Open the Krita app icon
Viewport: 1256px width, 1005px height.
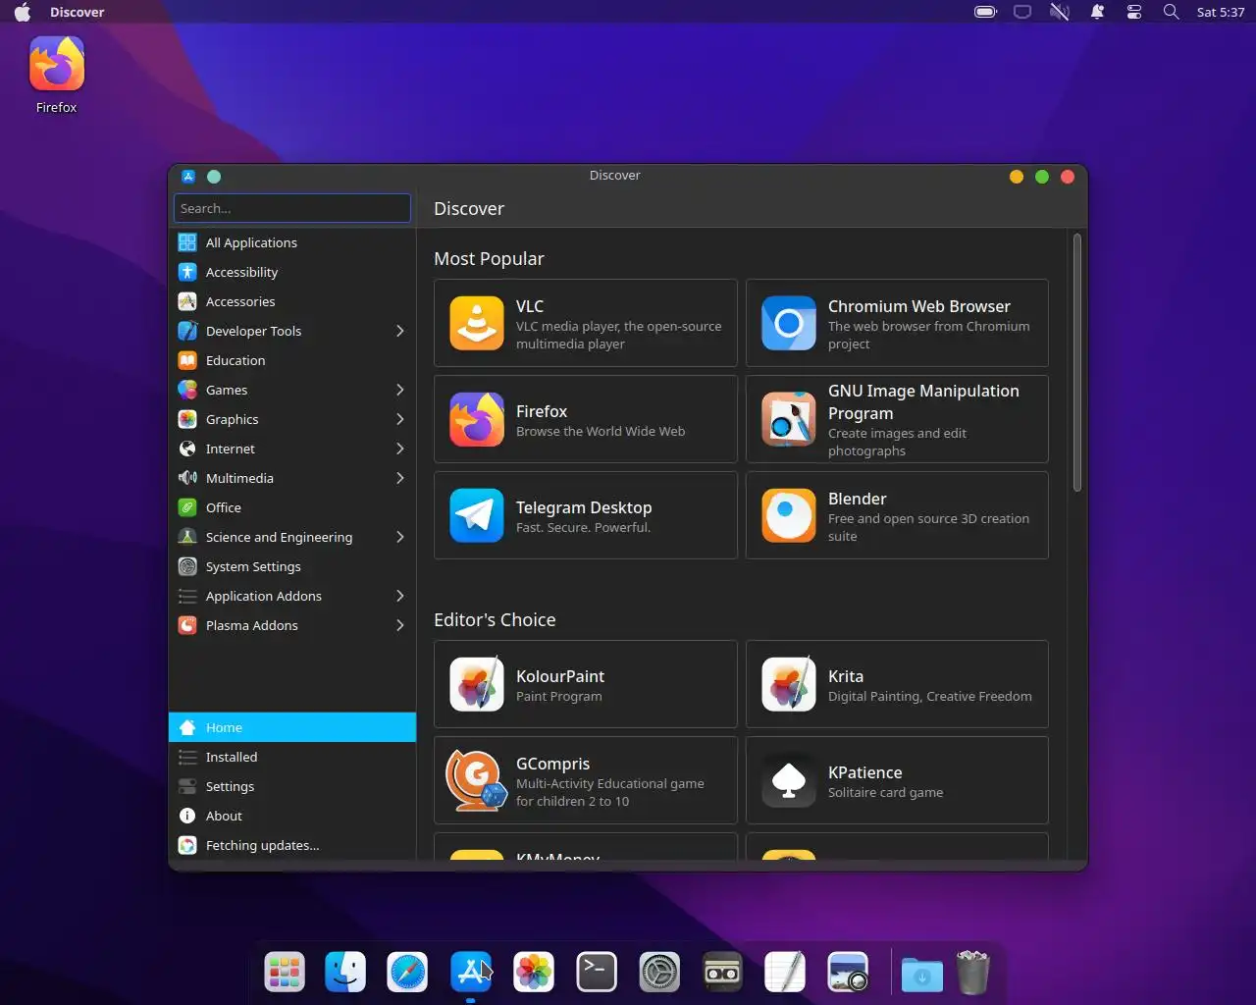click(x=789, y=684)
